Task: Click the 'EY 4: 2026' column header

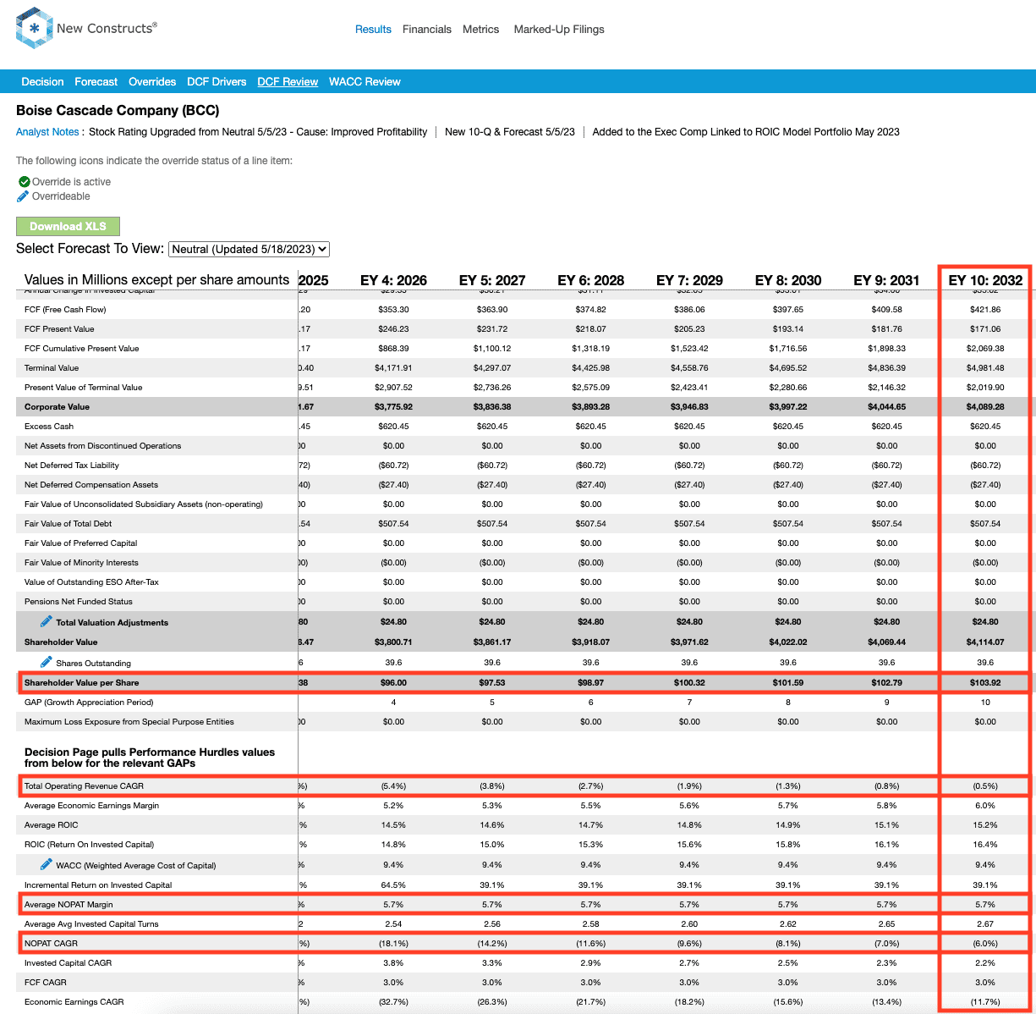Action: click(394, 280)
